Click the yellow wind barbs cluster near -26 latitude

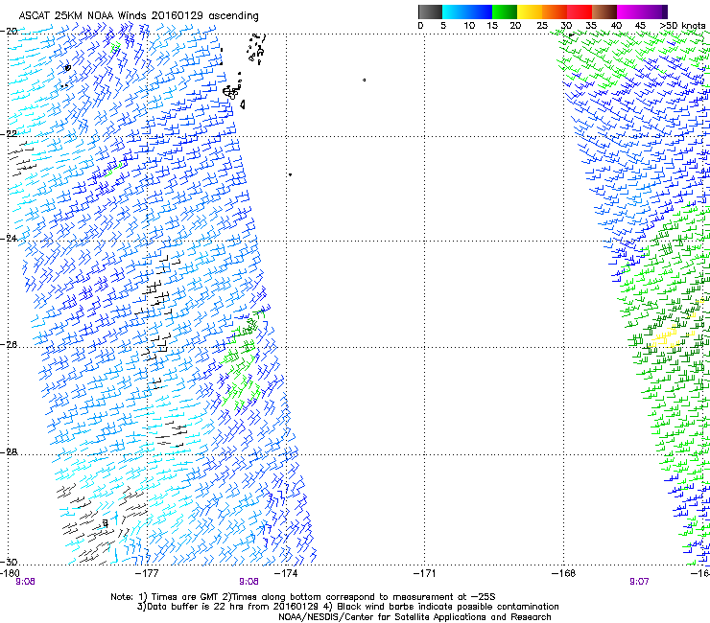[x=665, y=337]
